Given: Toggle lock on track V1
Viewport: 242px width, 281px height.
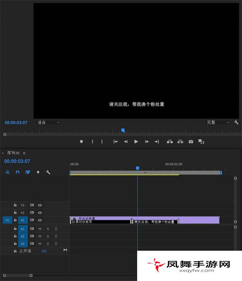Looking at the screenshot, I should point(15,220).
